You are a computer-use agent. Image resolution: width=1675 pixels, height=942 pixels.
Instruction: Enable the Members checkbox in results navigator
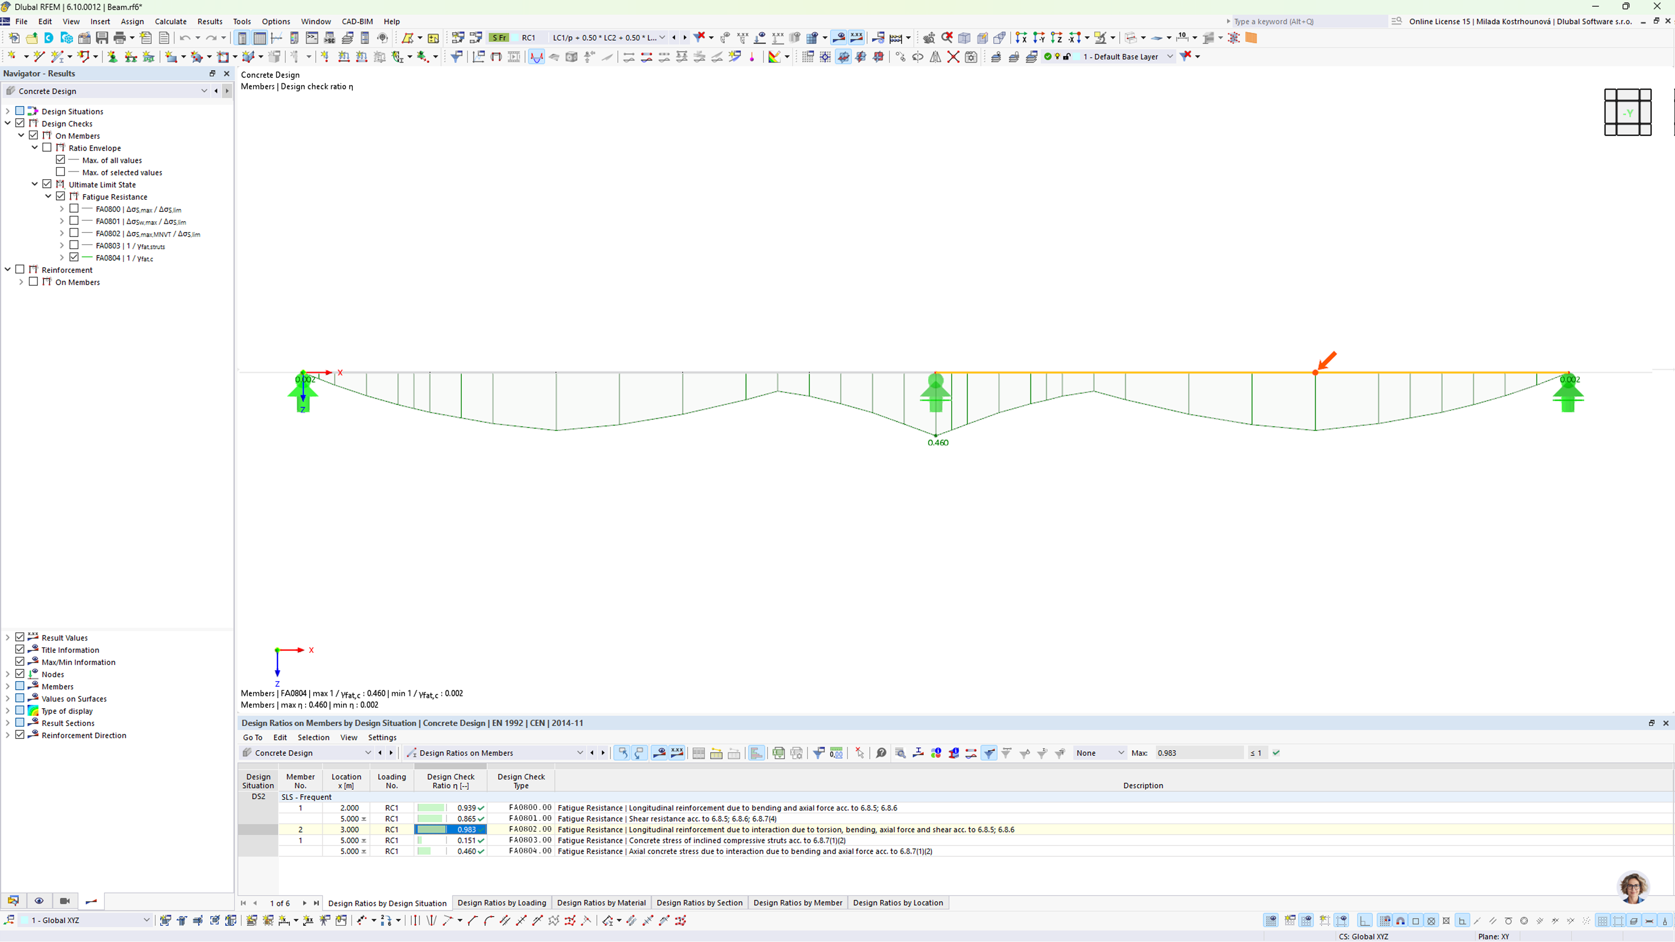[20, 686]
